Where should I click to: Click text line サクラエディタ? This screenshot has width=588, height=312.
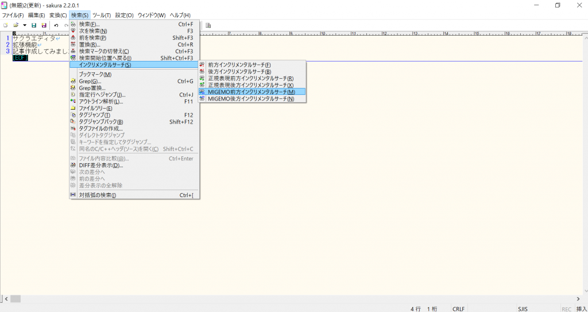click(34, 38)
